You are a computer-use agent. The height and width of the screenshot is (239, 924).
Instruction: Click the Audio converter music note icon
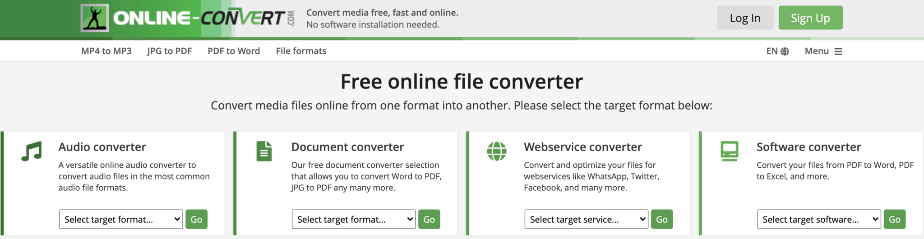click(32, 151)
